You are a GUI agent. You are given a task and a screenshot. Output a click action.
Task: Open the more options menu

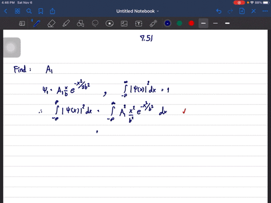click(265, 11)
